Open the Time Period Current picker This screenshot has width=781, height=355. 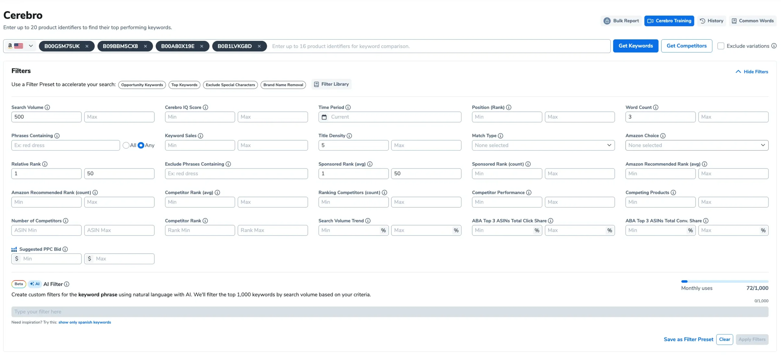point(390,117)
